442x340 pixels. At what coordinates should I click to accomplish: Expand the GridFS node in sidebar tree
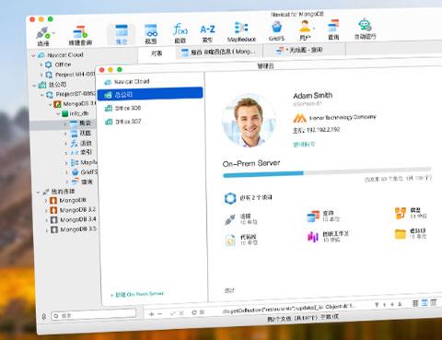pyautogui.click(x=67, y=172)
